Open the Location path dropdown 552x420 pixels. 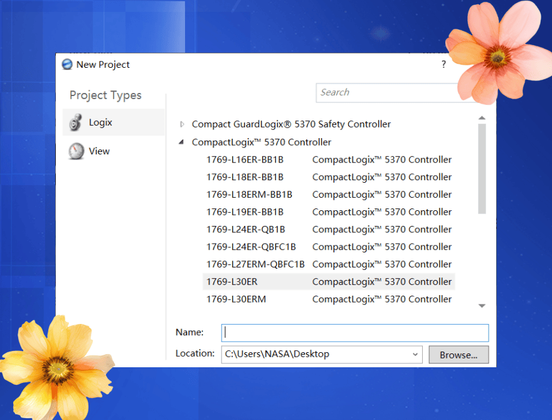pyautogui.click(x=415, y=354)
